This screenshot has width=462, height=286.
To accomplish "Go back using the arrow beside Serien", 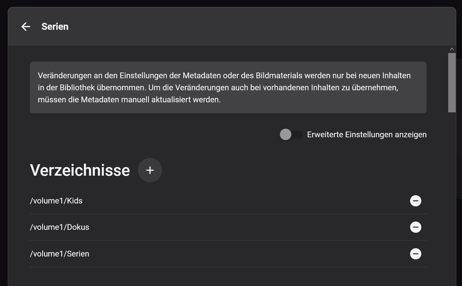I will [x=26, y=27].
